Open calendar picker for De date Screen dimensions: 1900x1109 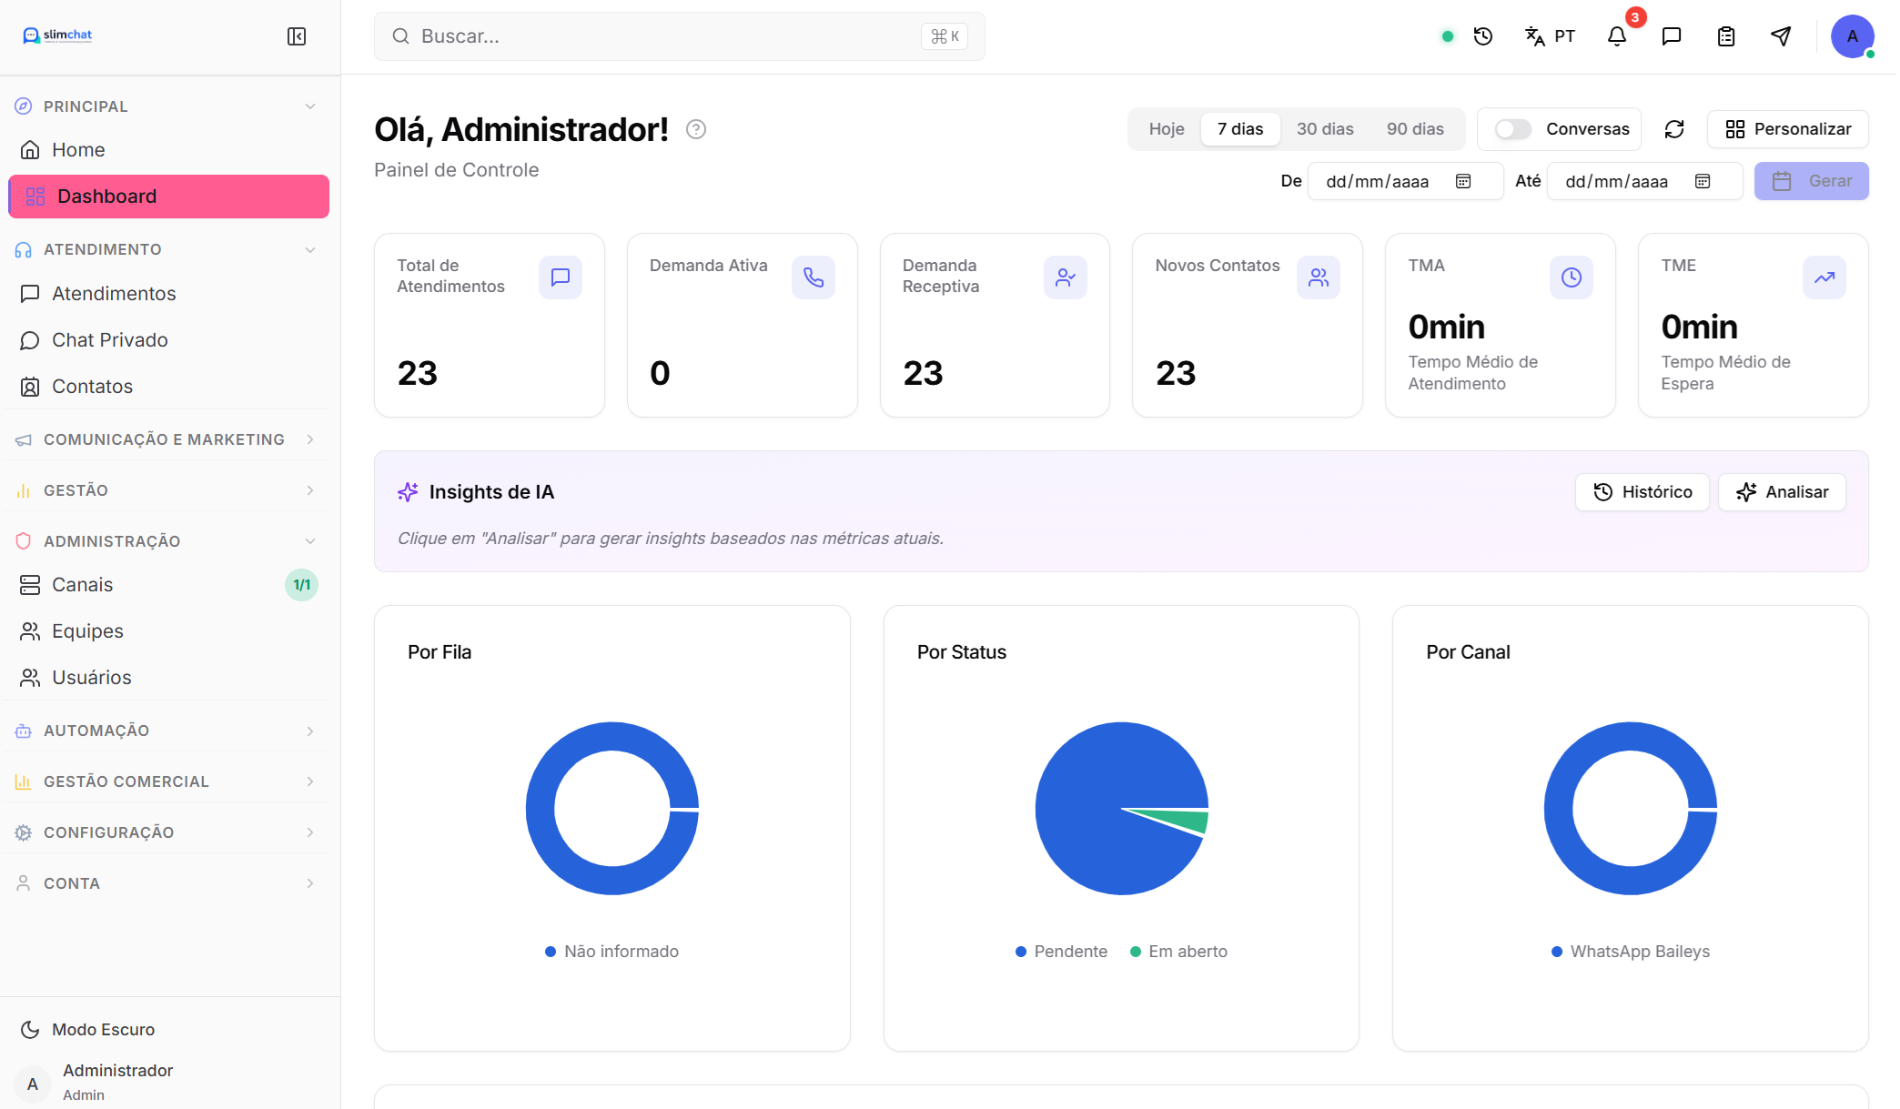pyautogui.click(x=1463, y=181)
